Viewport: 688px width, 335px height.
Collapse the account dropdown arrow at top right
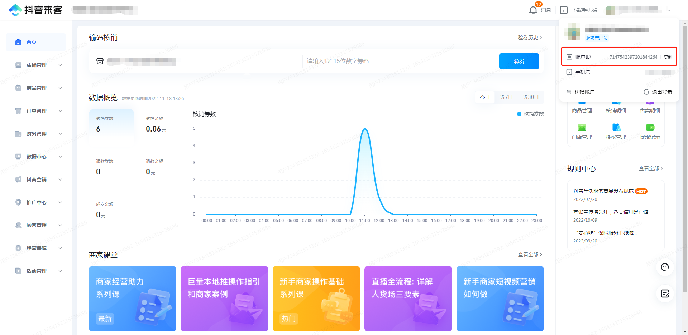click(669, 10)
